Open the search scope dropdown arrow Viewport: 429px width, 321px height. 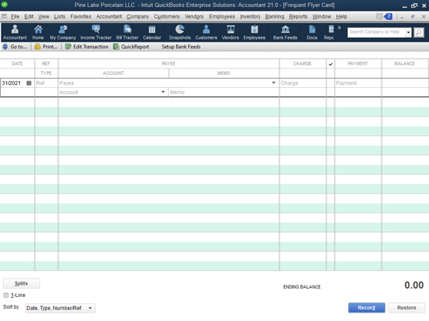pyautogui.click(x=408, y=32)
